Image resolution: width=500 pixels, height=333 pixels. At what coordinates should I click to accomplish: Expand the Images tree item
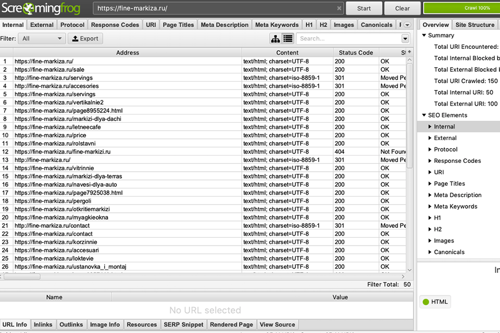[430, 240]
